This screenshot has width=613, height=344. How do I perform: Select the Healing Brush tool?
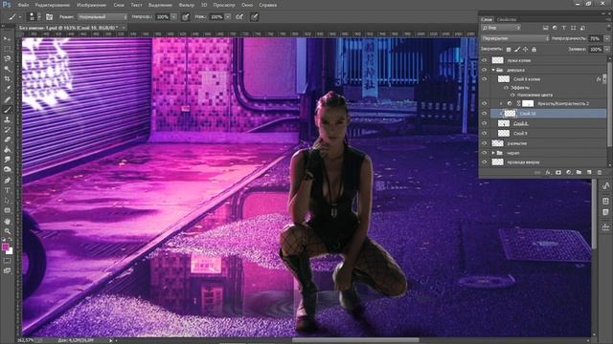[7, 99]
